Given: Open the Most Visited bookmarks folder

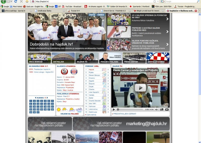Looking at the screenshot, I should coord(16,7).
